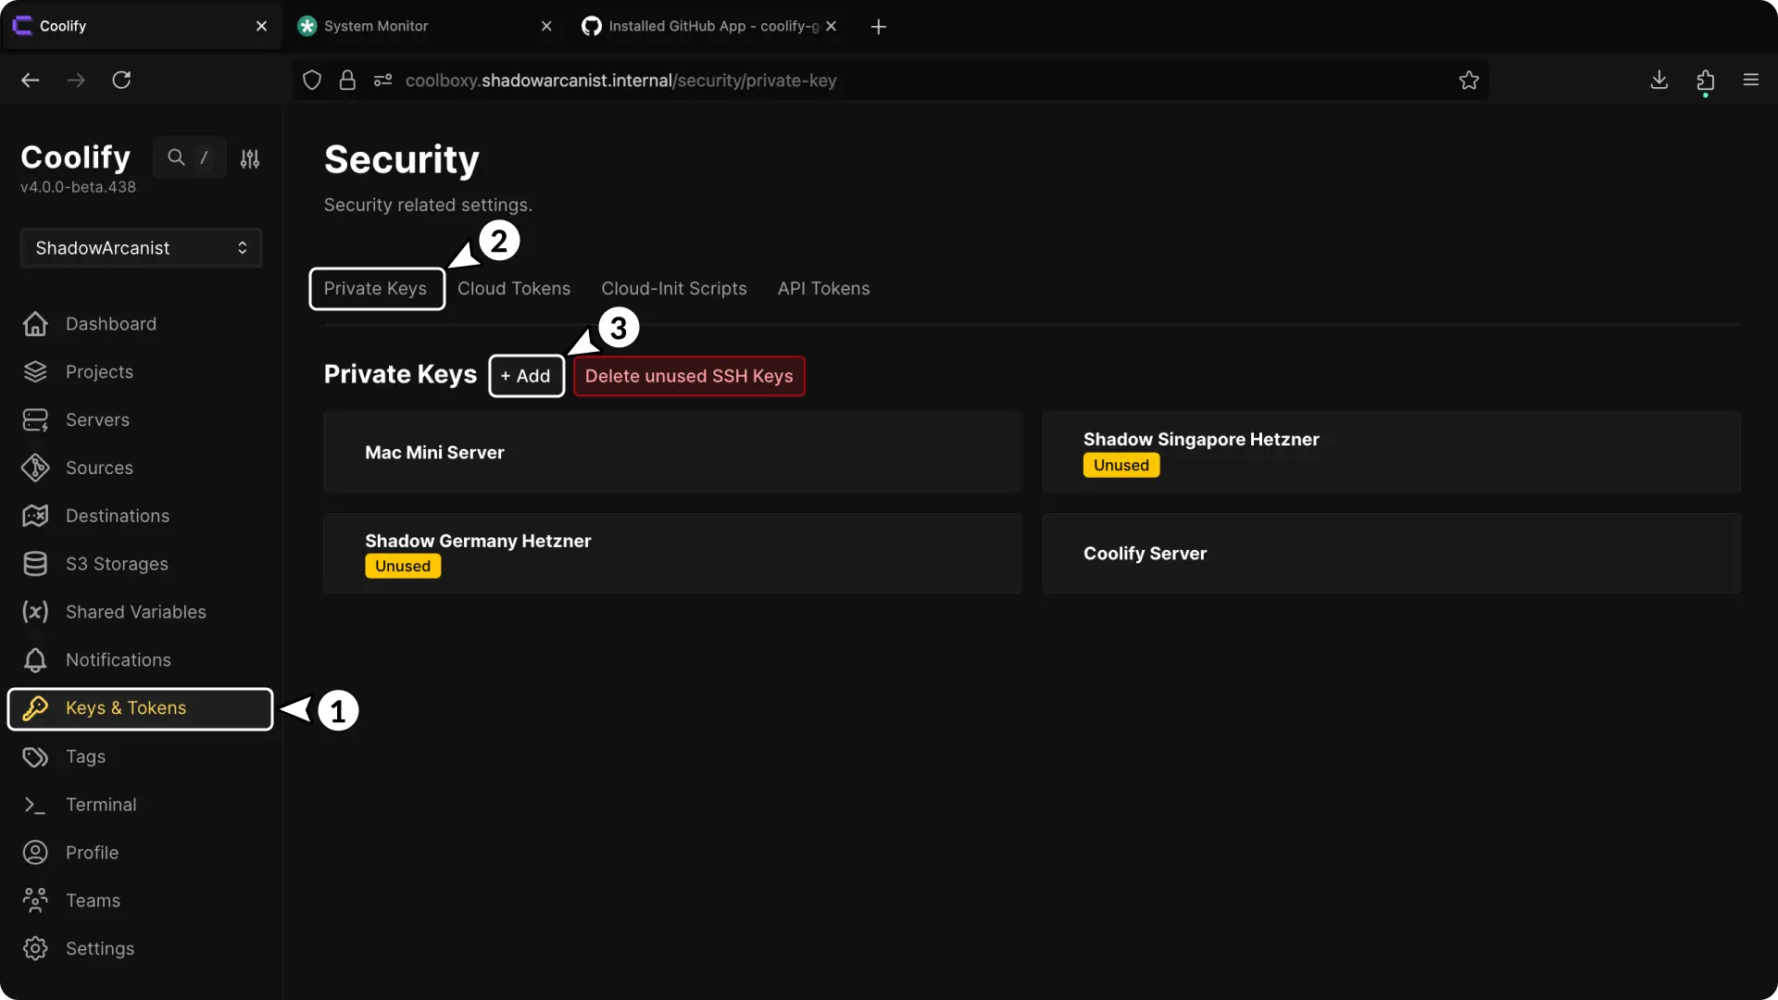
Task: Switch to the System Monitor browser tab
Action: tap(376, 26)
